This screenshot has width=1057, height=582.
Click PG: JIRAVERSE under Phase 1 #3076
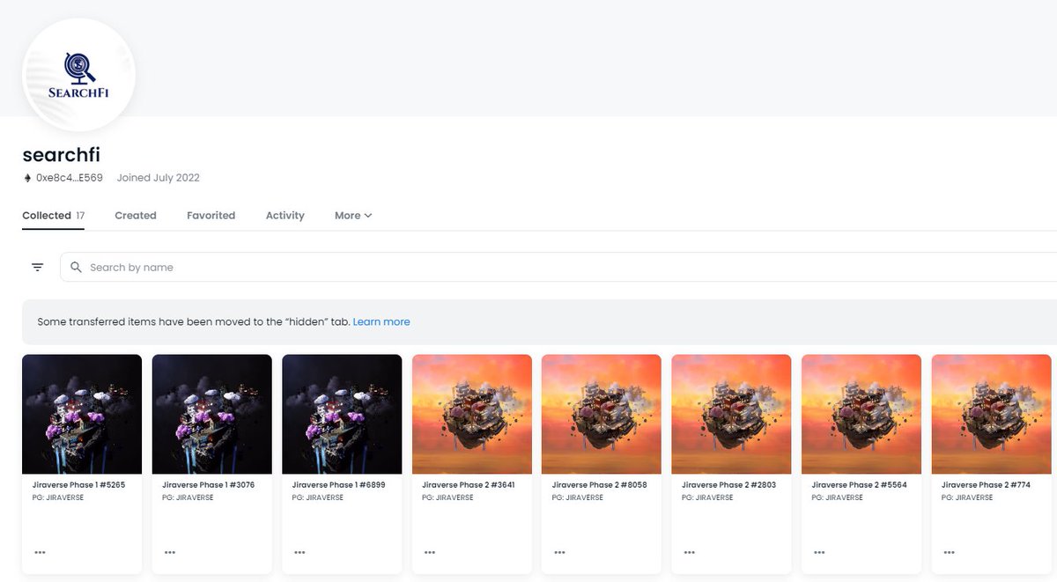point(186,497)
